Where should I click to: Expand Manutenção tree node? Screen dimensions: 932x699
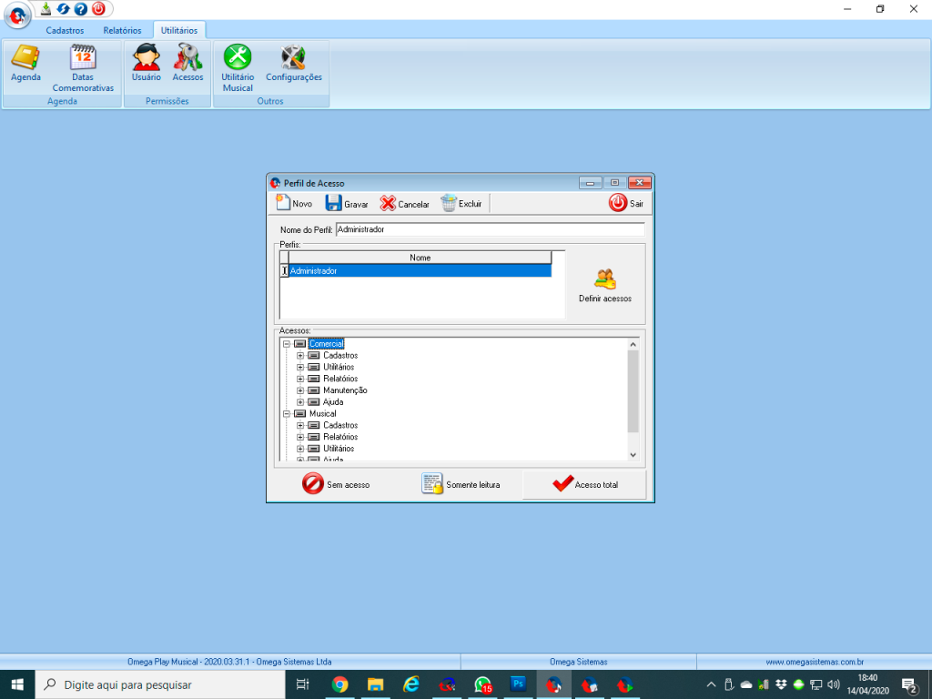[300, 390]
